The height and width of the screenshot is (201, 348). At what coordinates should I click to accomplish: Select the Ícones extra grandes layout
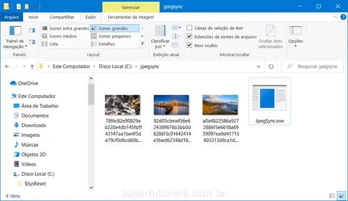pyautogui.click(x=65, y=28)
